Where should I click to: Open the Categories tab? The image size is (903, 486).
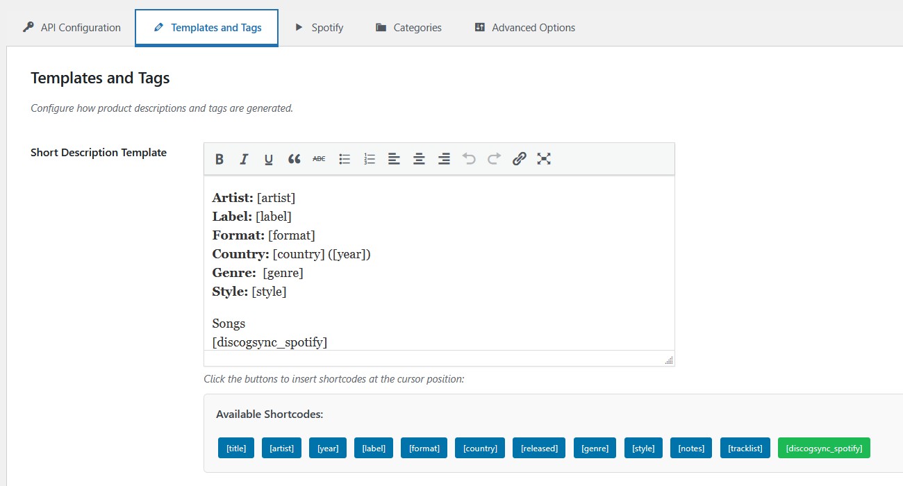click(408, 28)
